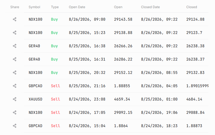Image resolution: width=215 pixels, height=135 pixels.
Task: Share the NDX100 trade opened at 20:32
Action: [x=14, y=73]
